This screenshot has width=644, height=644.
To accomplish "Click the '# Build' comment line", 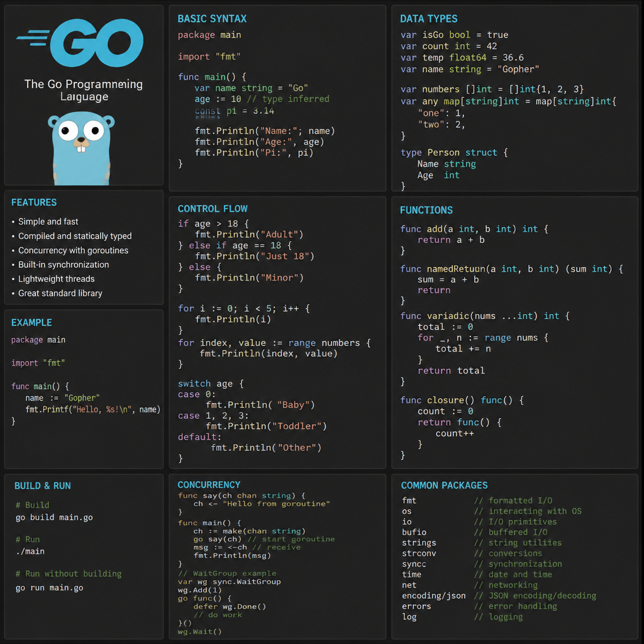I will click(33, 505).
